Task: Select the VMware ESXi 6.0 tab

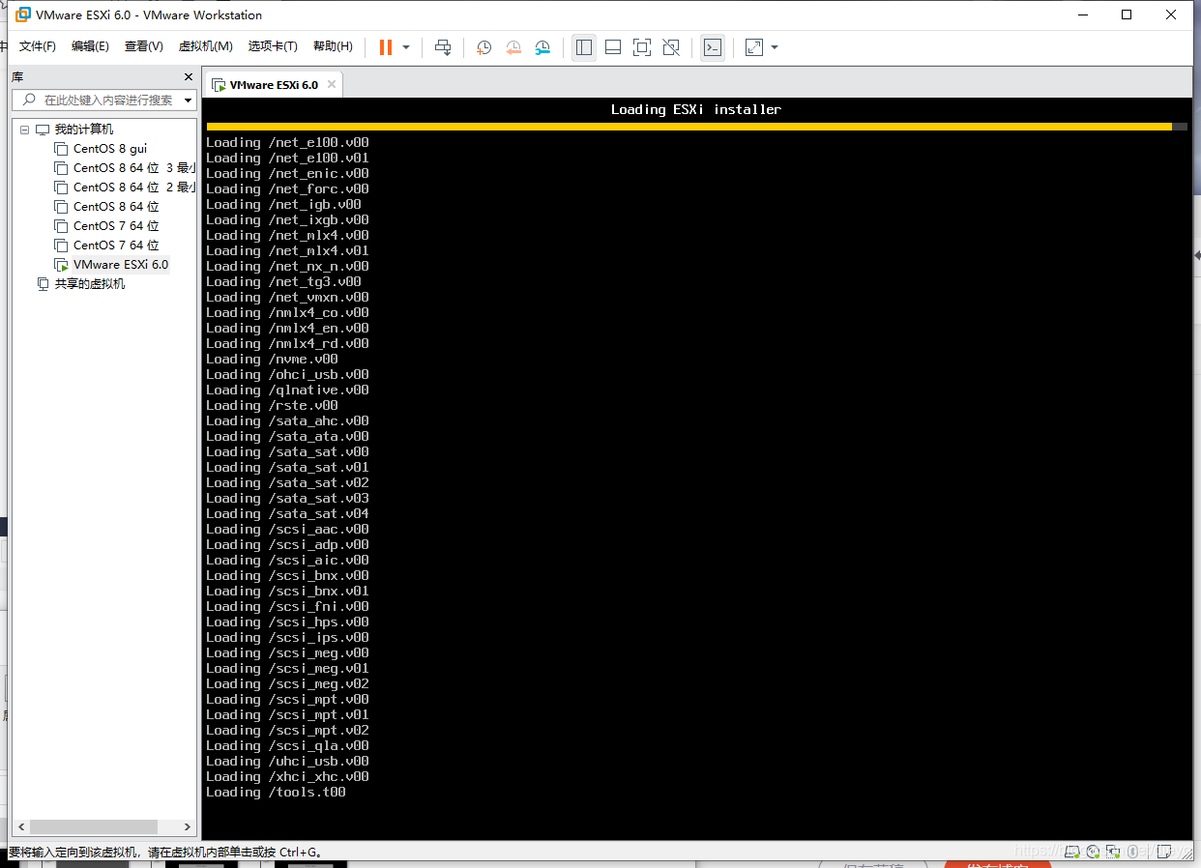Action: tap(274, 85)
